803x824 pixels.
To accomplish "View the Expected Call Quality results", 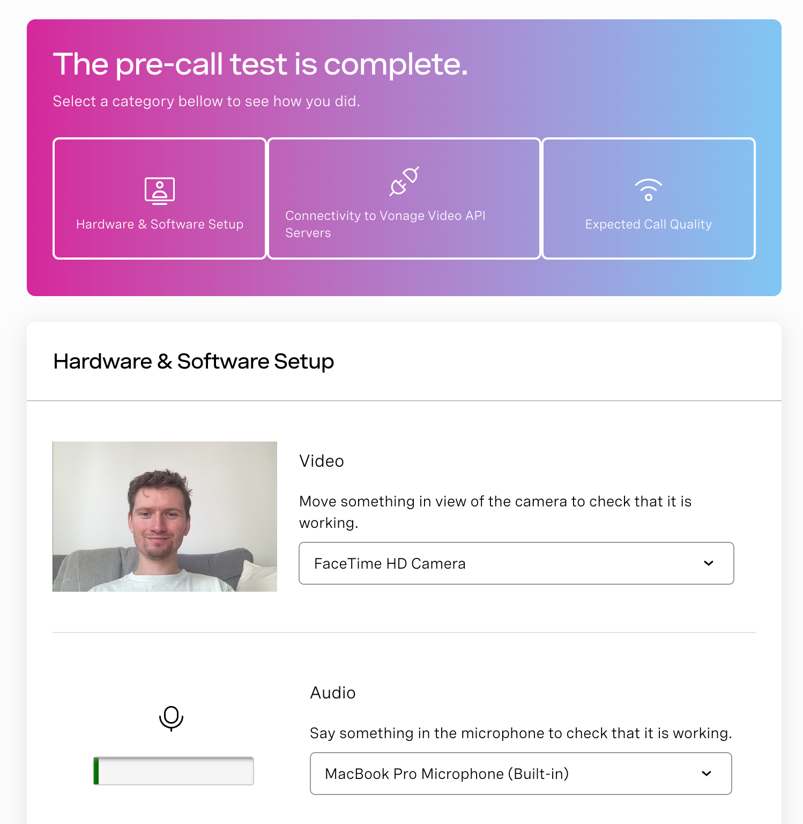I will [649, 198].
